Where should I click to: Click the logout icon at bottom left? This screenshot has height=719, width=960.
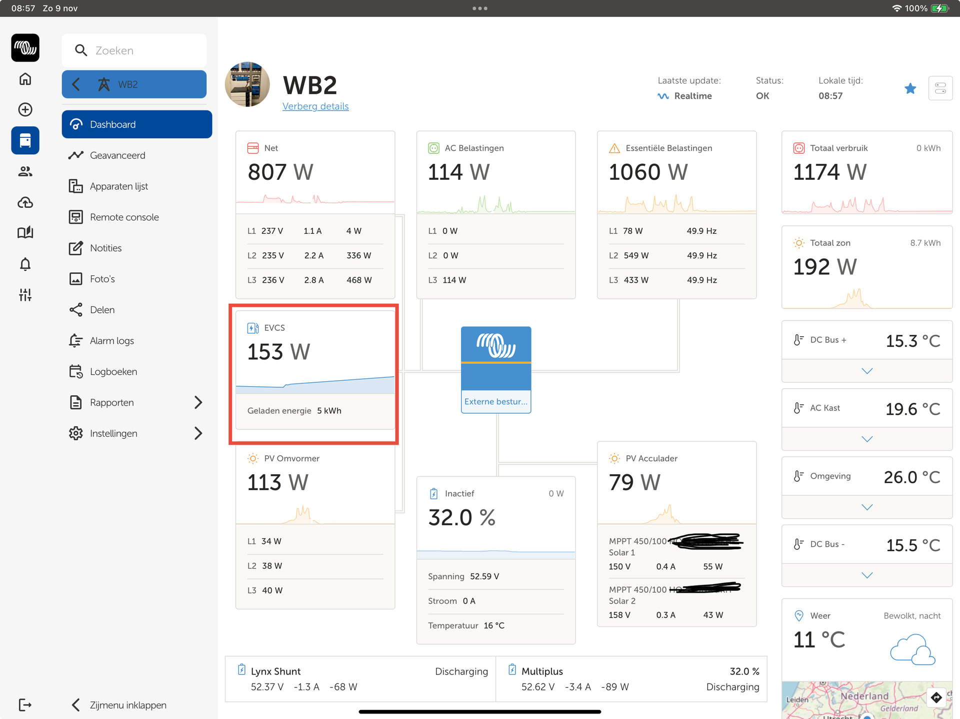click(25, 705)
